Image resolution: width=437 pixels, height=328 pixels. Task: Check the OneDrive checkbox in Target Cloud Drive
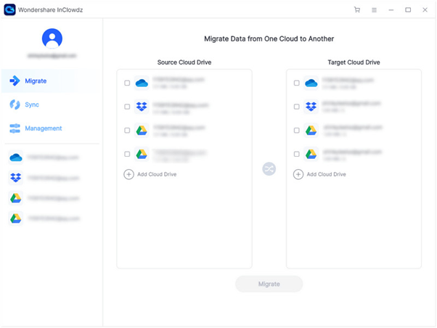tap(296, 83)
